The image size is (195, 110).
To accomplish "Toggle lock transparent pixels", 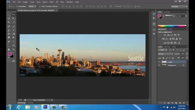I will point(163,58).
